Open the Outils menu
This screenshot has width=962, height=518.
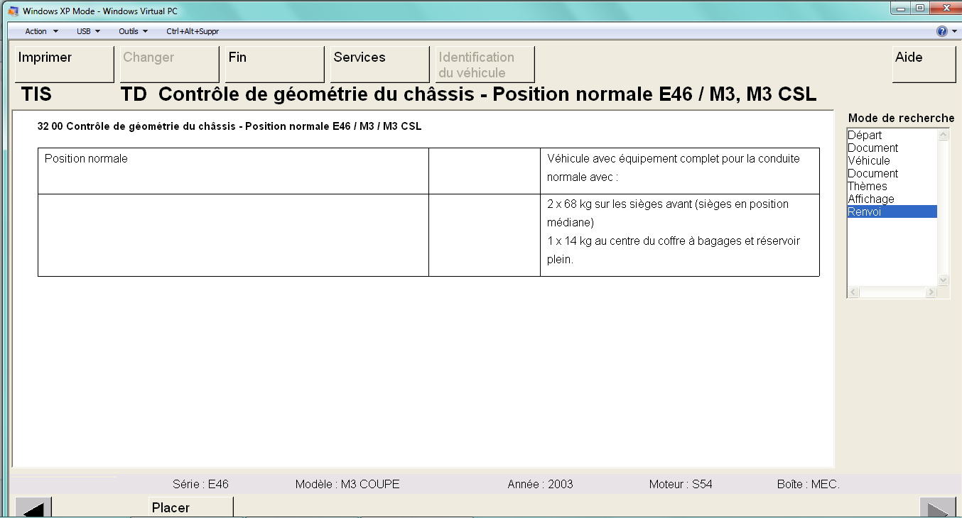click(134, 31)
